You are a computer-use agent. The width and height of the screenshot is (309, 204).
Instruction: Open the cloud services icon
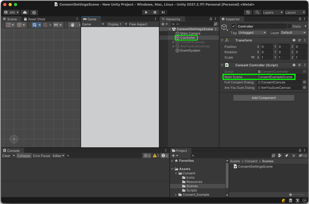(25, 13)
